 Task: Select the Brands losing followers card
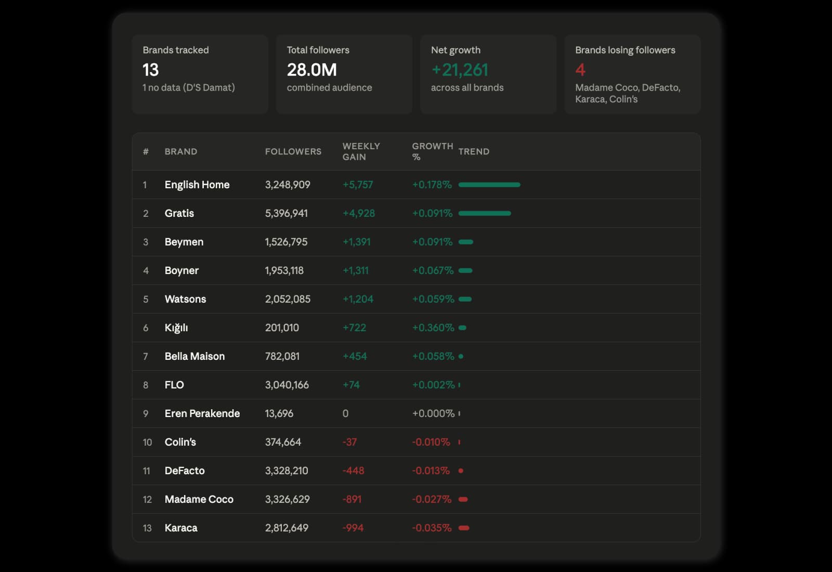632,74
